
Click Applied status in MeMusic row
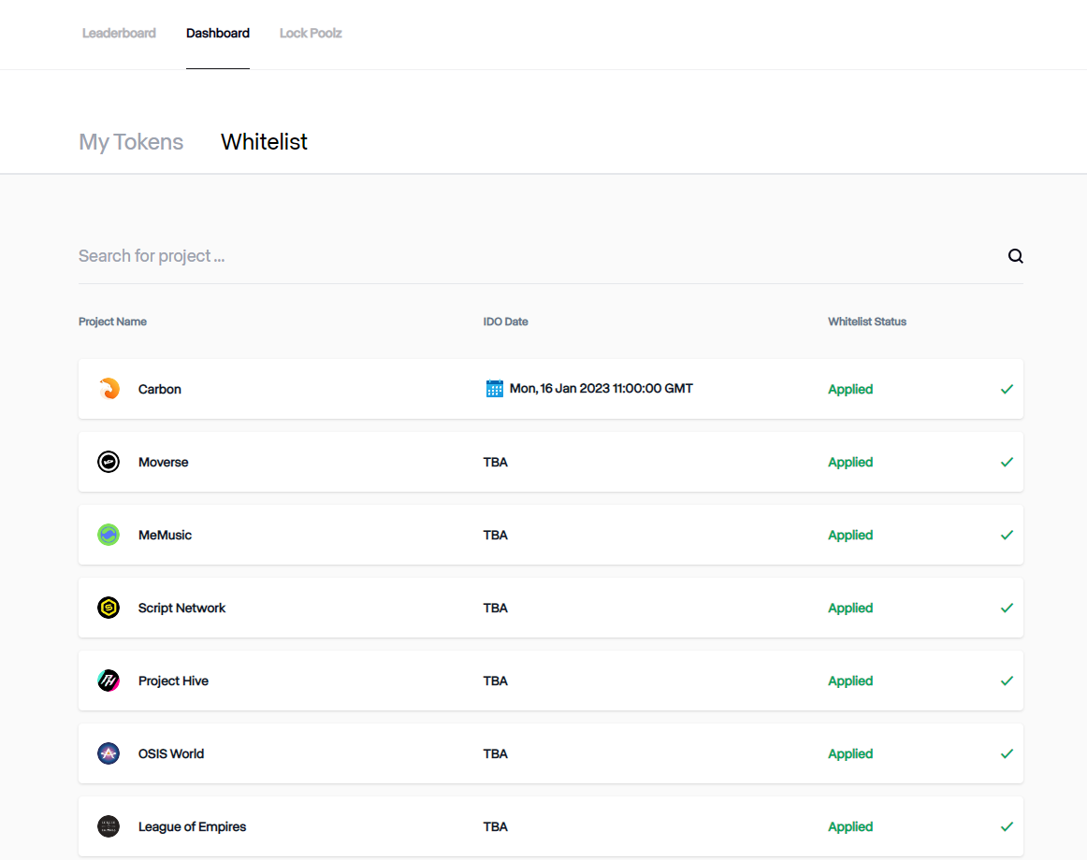(x=850, y=535)
